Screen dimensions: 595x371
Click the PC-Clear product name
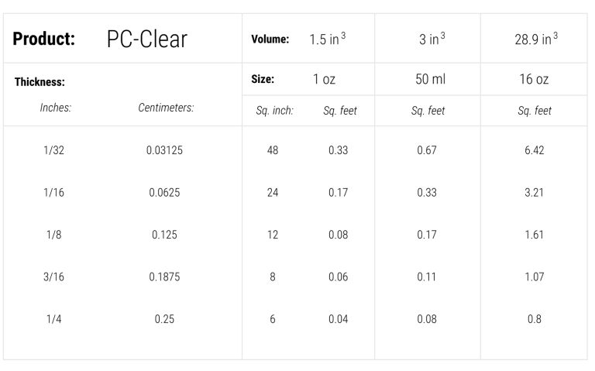146,40
